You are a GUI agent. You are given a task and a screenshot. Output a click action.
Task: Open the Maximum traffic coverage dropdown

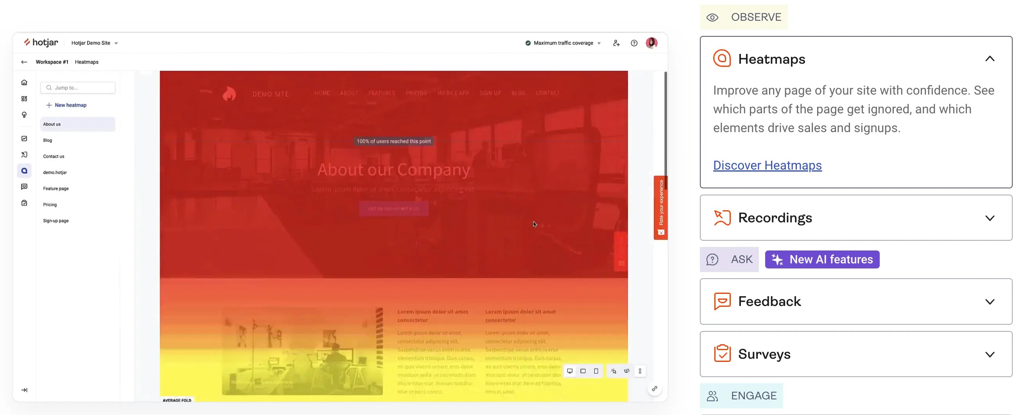coord(563,43)
